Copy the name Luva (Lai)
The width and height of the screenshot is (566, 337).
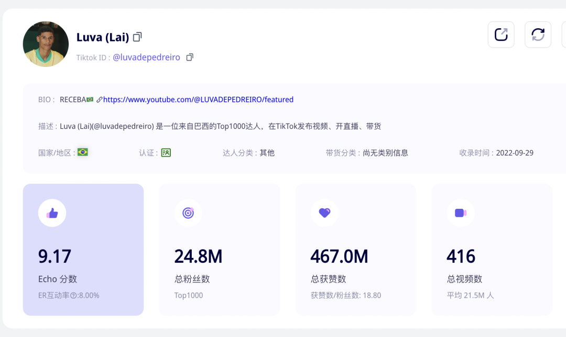(137, 37)
